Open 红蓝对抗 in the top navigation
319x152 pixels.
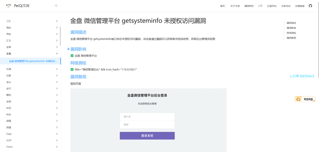pos(272,6)
